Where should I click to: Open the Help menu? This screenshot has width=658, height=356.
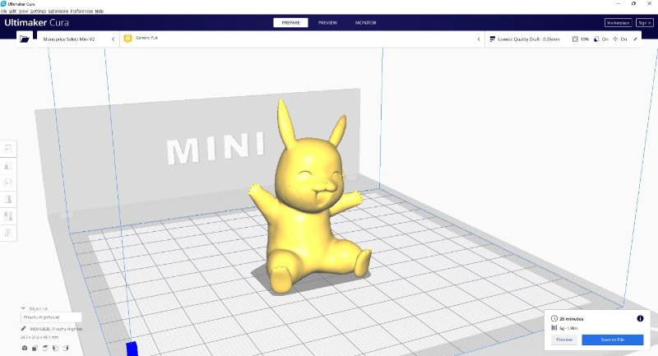tap(99, 12)
